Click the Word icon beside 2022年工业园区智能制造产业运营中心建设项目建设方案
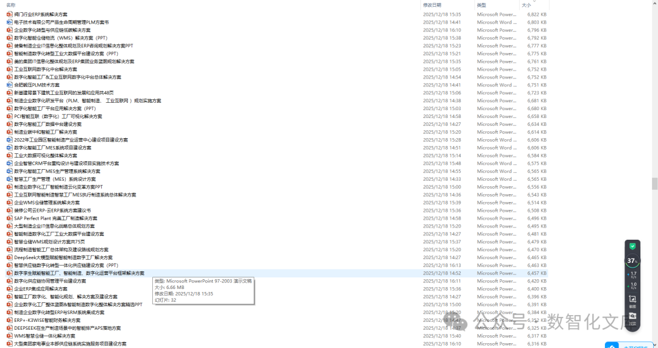658x348 pixels. pyautogui.click(x=10, y=140)
